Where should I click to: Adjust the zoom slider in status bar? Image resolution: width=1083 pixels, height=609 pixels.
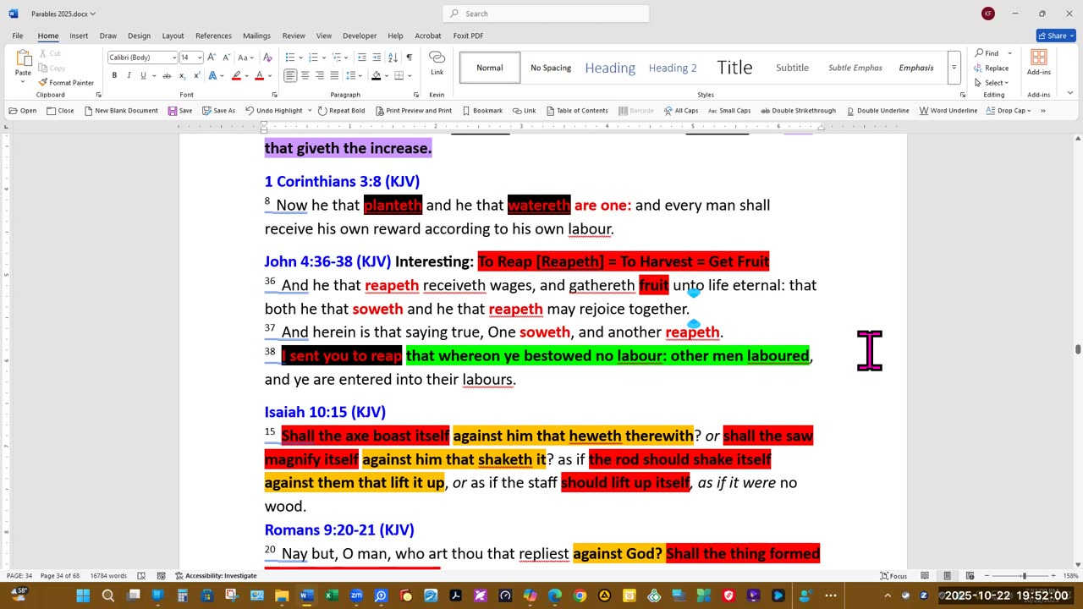coord(1024,576)
